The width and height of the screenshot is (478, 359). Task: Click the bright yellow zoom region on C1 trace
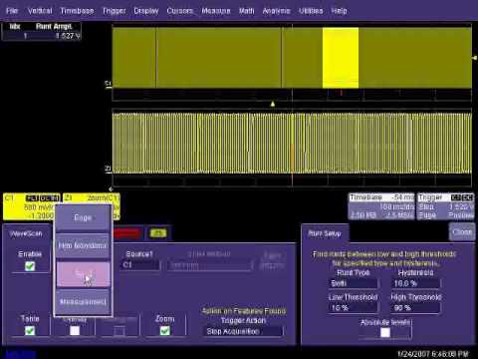pyautogui.click(x=341, y=58)
